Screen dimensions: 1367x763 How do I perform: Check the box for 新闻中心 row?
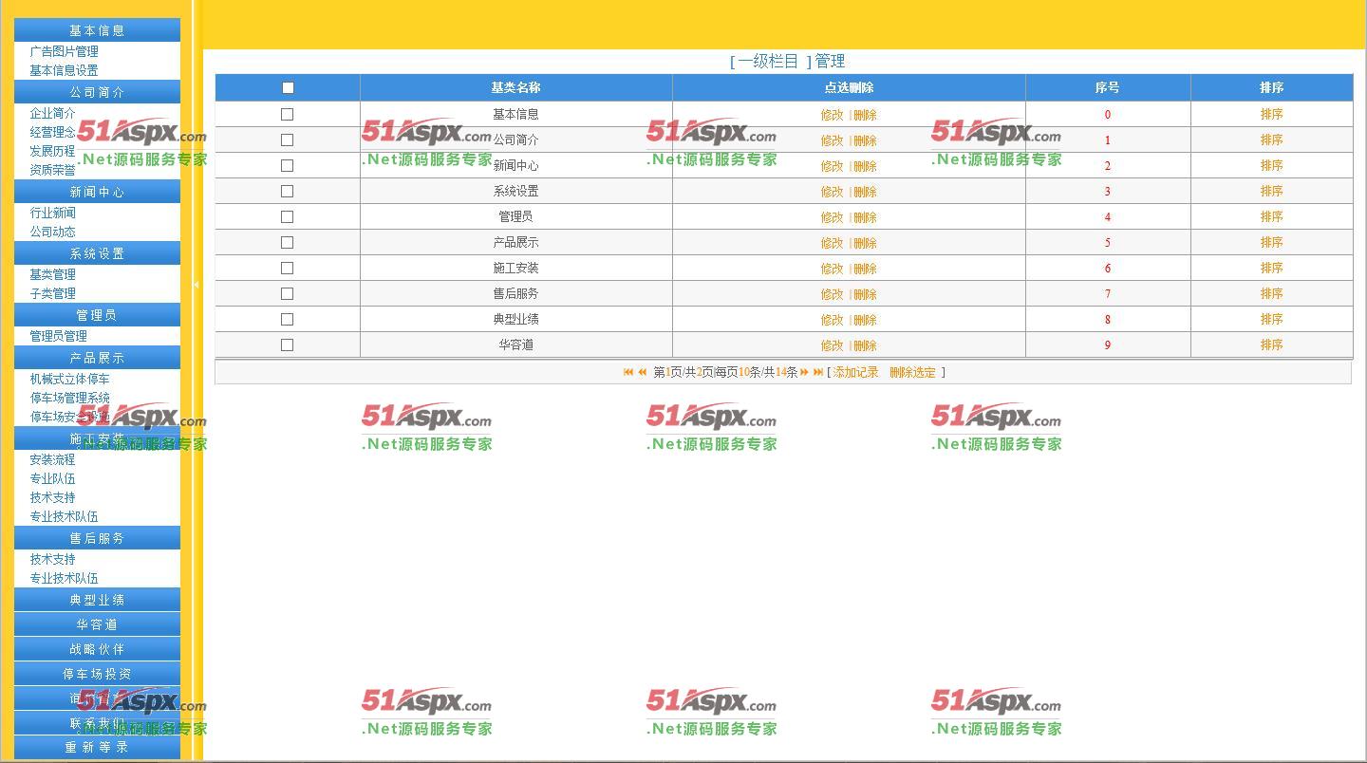[x=287, y=165]
